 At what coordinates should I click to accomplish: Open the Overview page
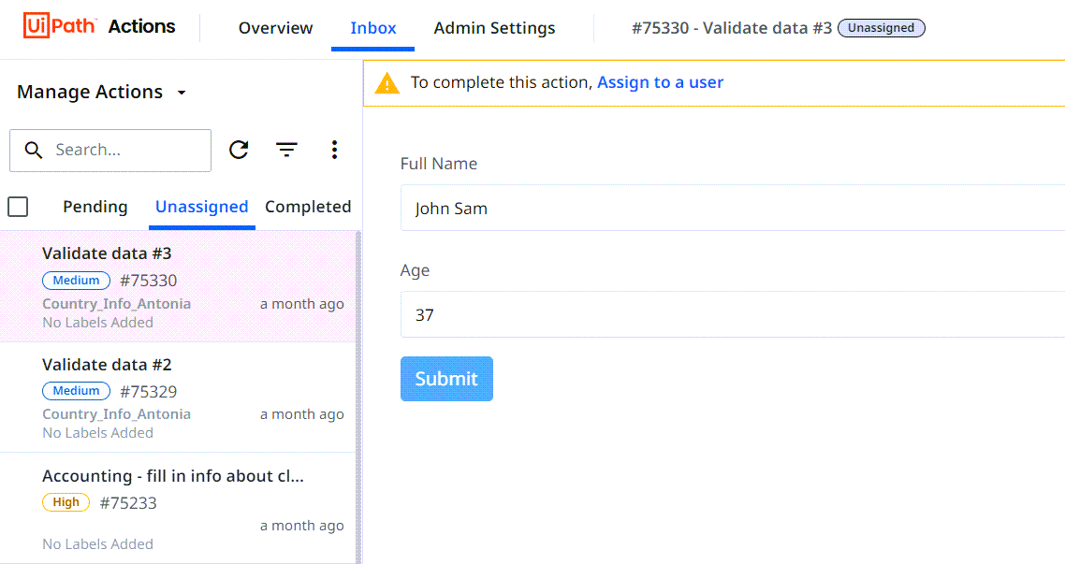pyautogui.click(x=275, y=28)
